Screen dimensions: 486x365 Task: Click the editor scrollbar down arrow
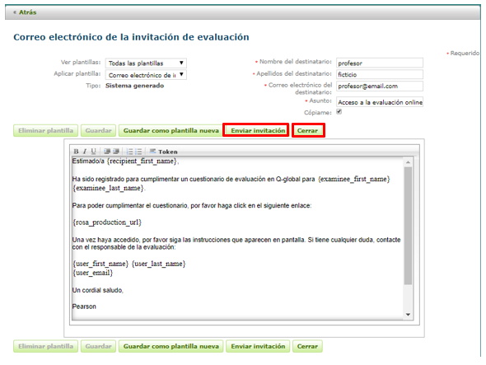tap(409, 315)
